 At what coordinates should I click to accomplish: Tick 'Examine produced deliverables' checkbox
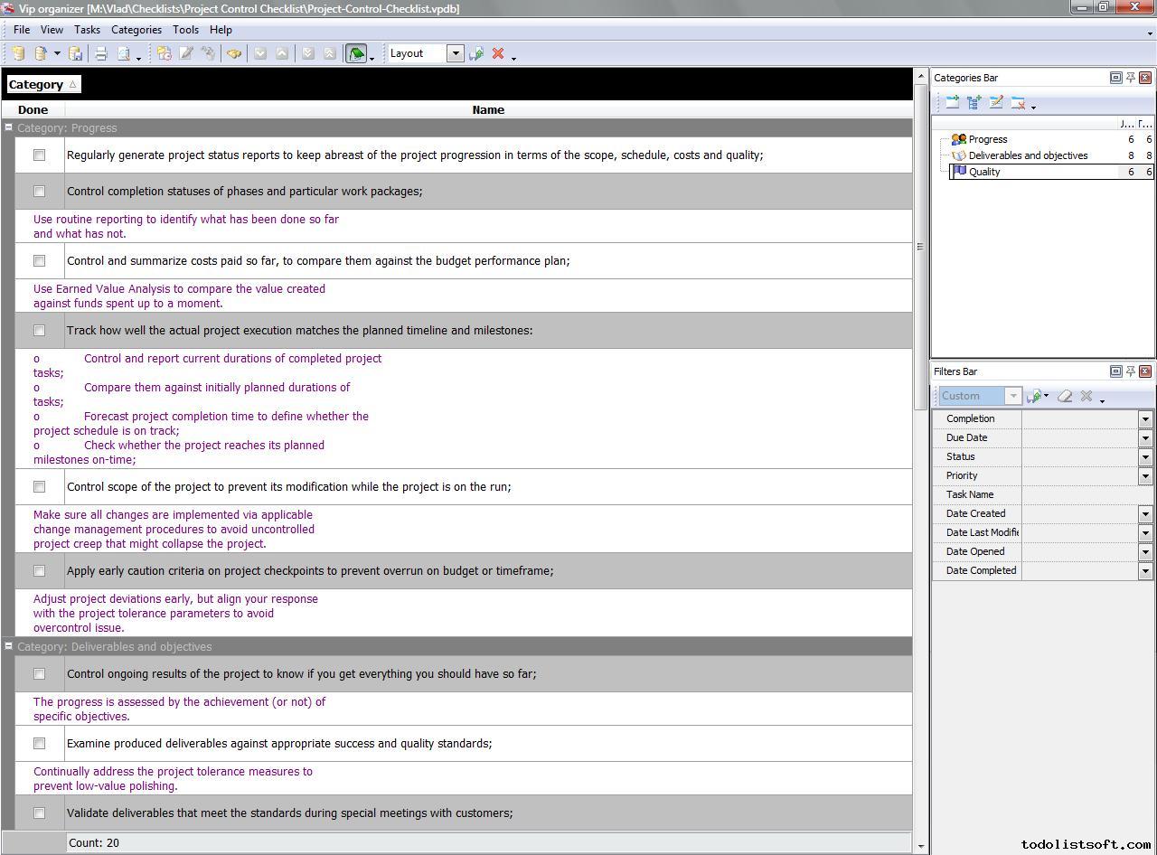click(x=39, y=744)
